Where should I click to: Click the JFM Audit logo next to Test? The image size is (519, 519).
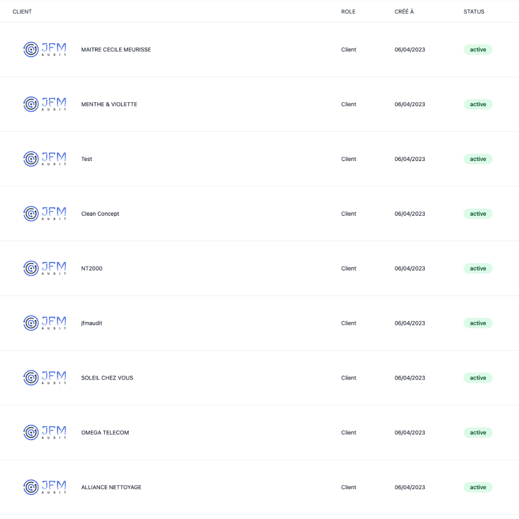click(x=45, y=159)
